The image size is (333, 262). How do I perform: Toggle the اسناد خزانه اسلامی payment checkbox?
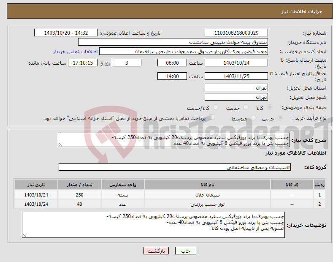pos(212,117)
